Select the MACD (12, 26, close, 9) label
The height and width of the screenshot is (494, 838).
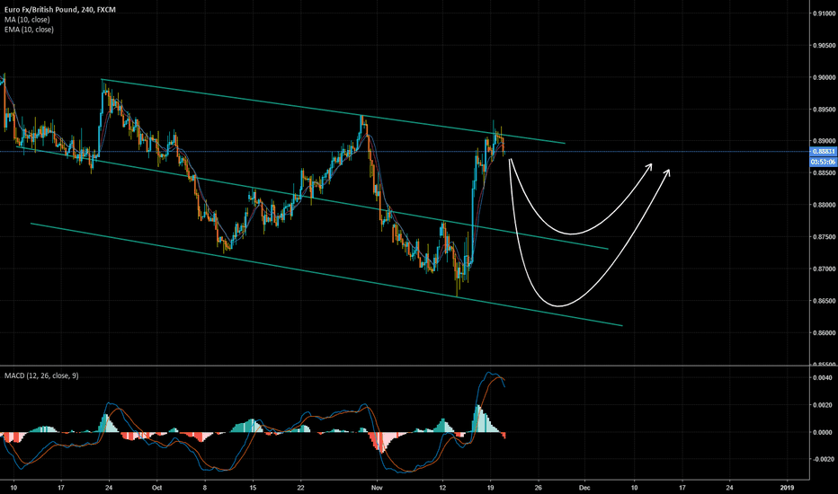pos(41,376)
